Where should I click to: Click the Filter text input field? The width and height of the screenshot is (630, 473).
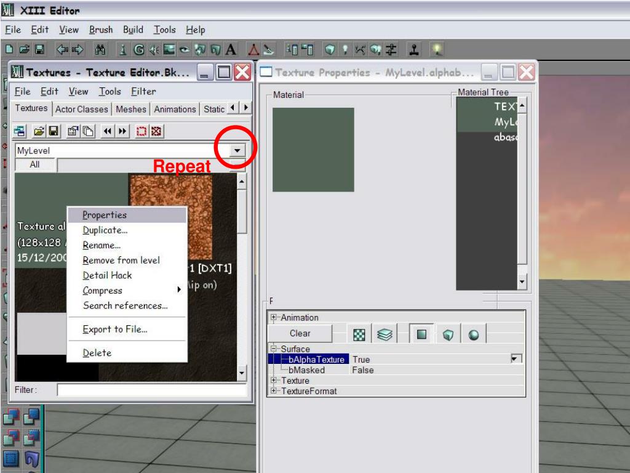(x=152, y=390)
